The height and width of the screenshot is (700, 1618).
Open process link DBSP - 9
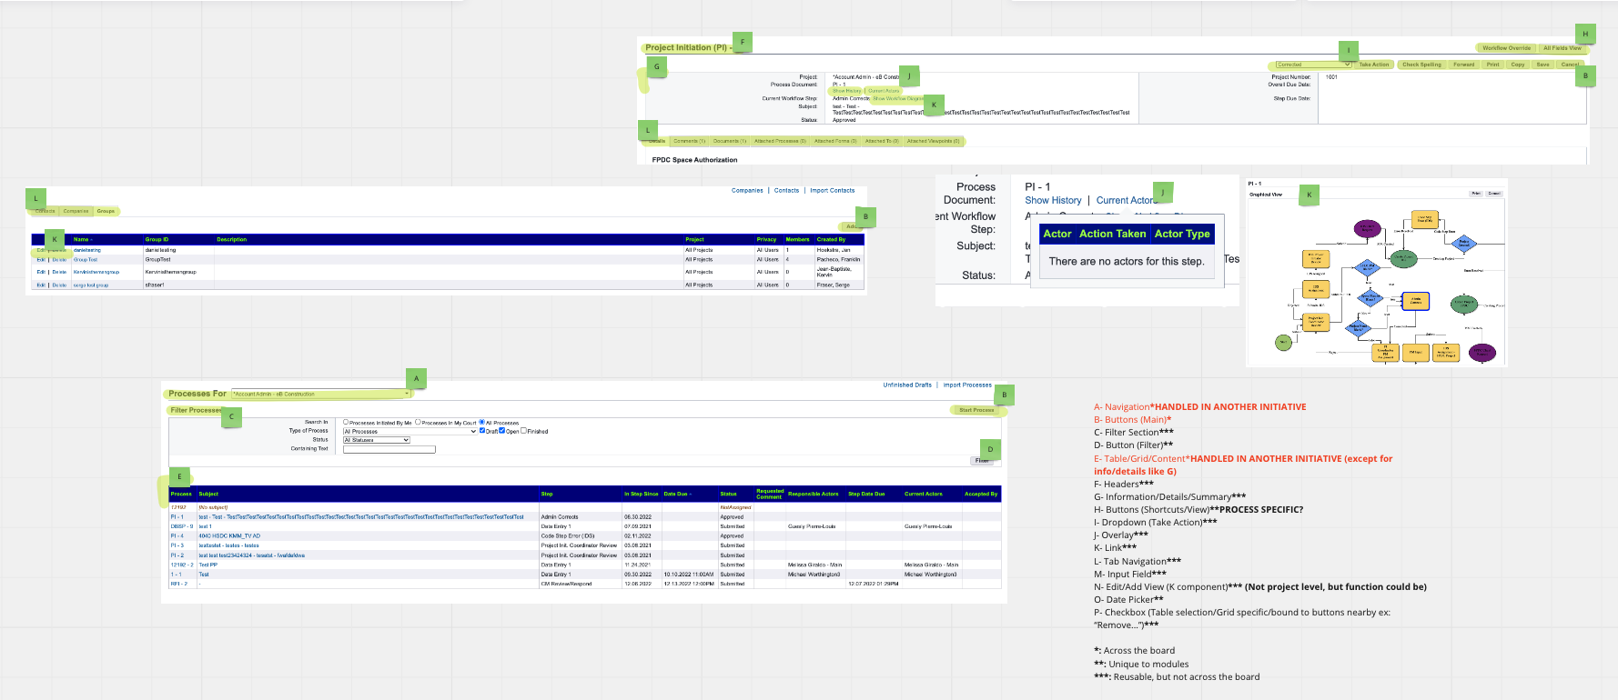pos(182,526)
